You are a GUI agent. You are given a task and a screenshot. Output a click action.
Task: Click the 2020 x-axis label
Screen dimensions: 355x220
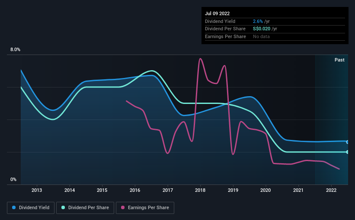(265, 190)
